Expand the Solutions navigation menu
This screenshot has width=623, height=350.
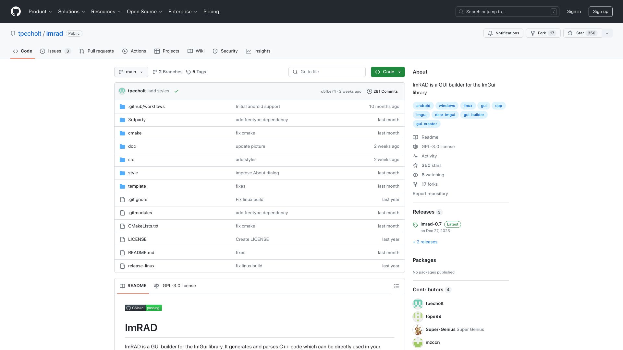pos(72,12)
